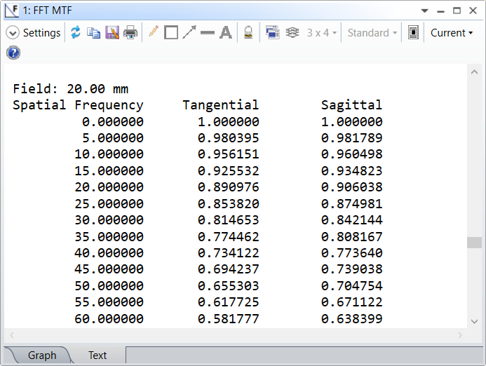Viewport: 486px width, 366px height.
Task: Click the clone window icon
Action: [272, 32]
